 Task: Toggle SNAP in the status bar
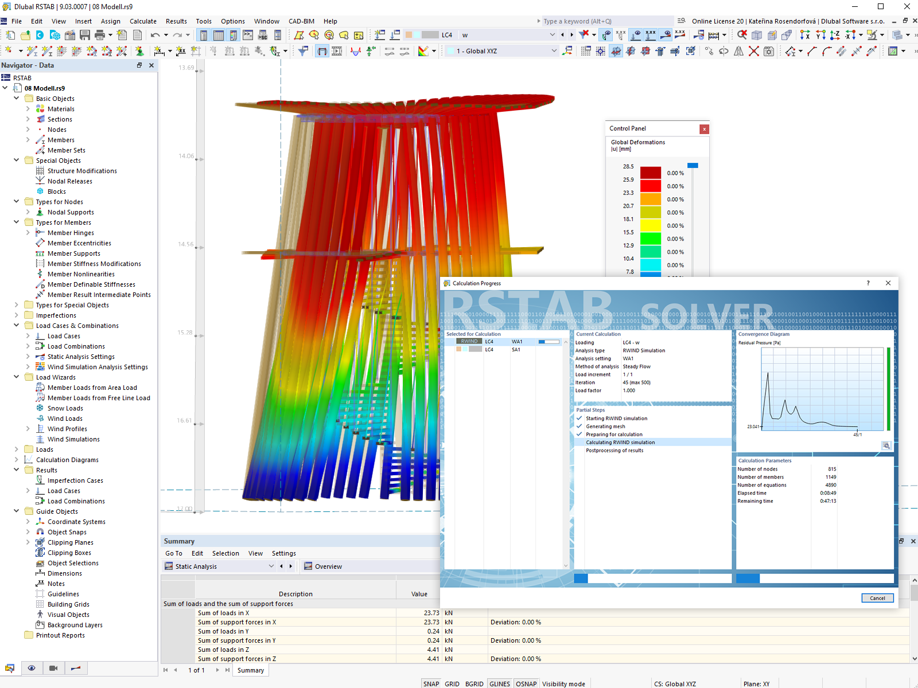point(431,683)
